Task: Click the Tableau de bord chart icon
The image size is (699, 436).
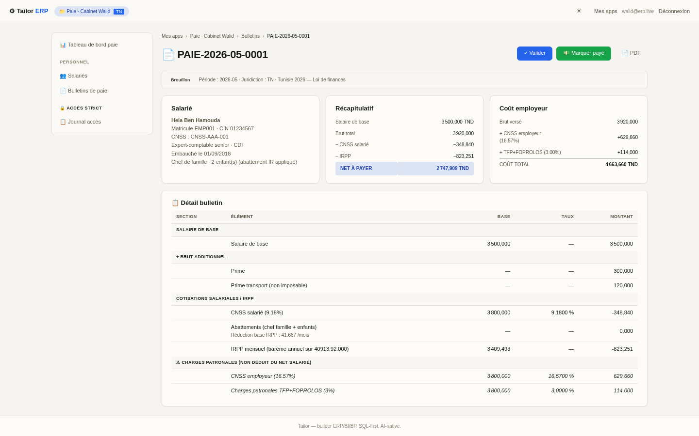Action: 63,45
